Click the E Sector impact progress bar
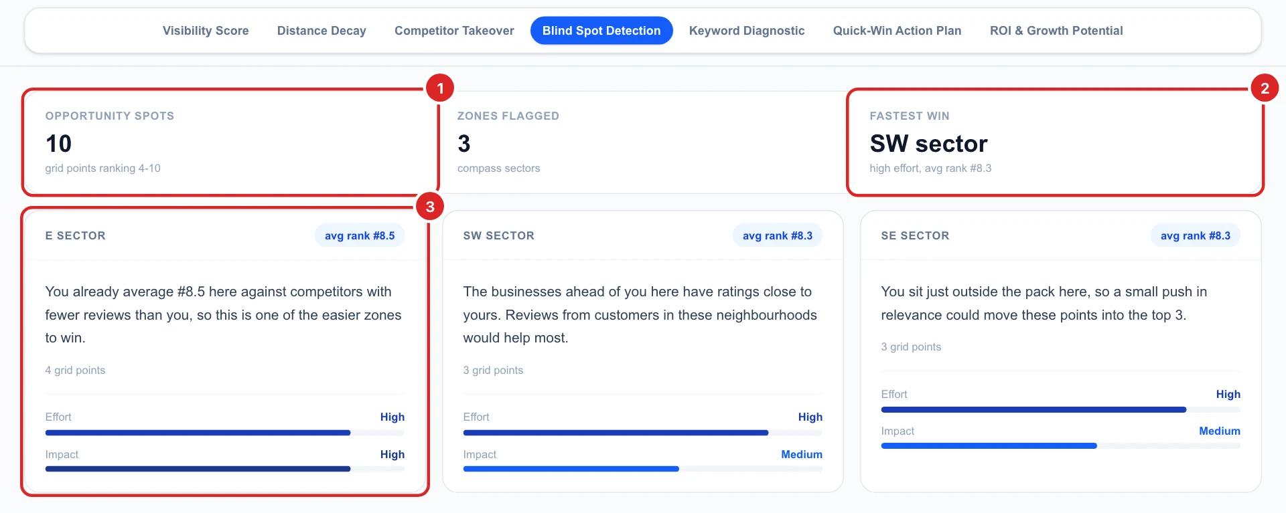Screen dimensions: 1286x513 (225, 469)
